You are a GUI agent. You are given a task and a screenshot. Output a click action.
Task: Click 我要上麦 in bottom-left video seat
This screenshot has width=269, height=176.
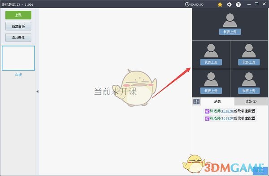pyautogui.click(x=211, y=91)
